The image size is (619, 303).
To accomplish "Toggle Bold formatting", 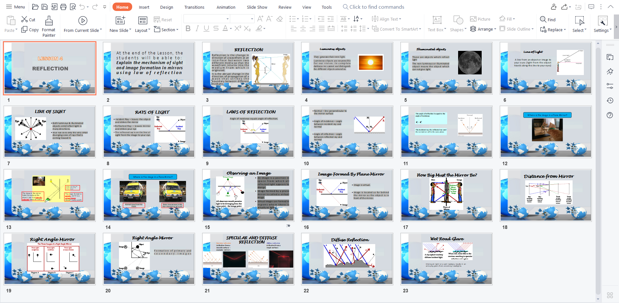I will click(188, 29).
